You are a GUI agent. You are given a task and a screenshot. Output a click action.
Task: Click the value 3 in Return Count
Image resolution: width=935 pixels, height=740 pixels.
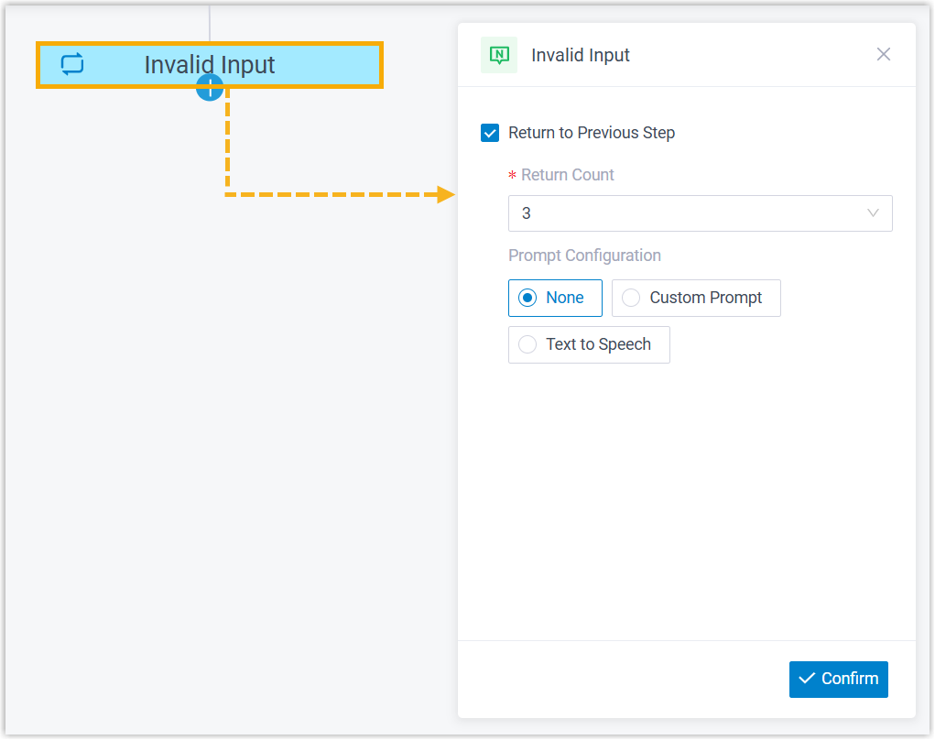point(527,213)
